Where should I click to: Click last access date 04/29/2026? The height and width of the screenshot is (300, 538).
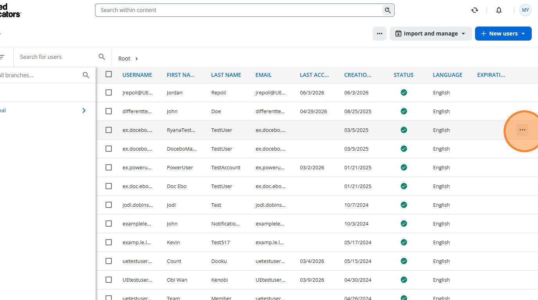(x=313, y=112)
